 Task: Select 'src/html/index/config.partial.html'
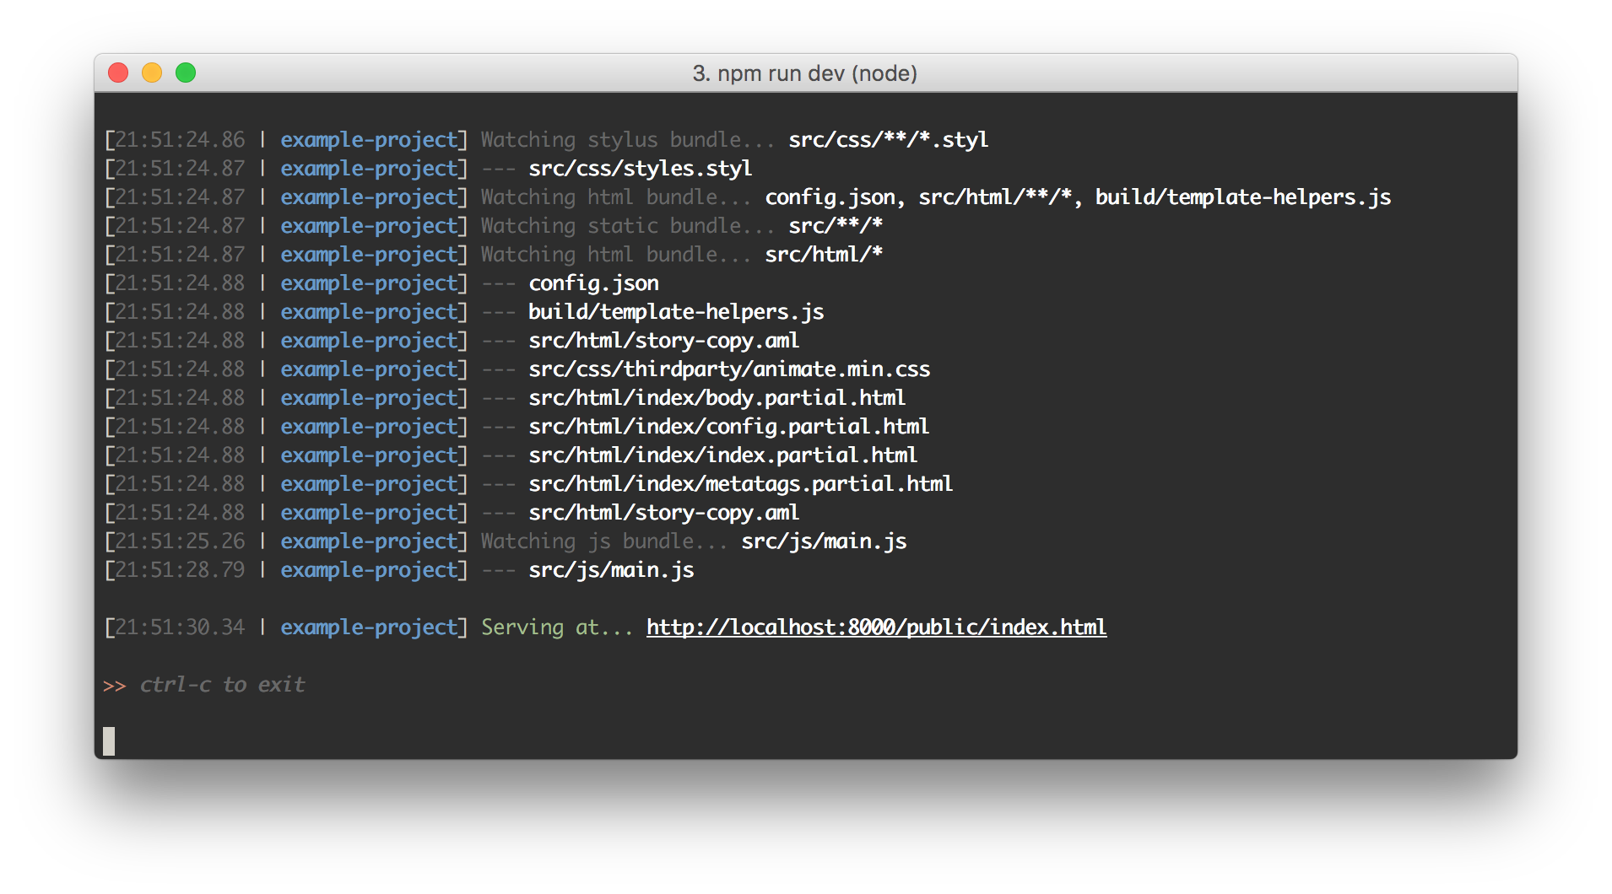(x=729, y=427)
